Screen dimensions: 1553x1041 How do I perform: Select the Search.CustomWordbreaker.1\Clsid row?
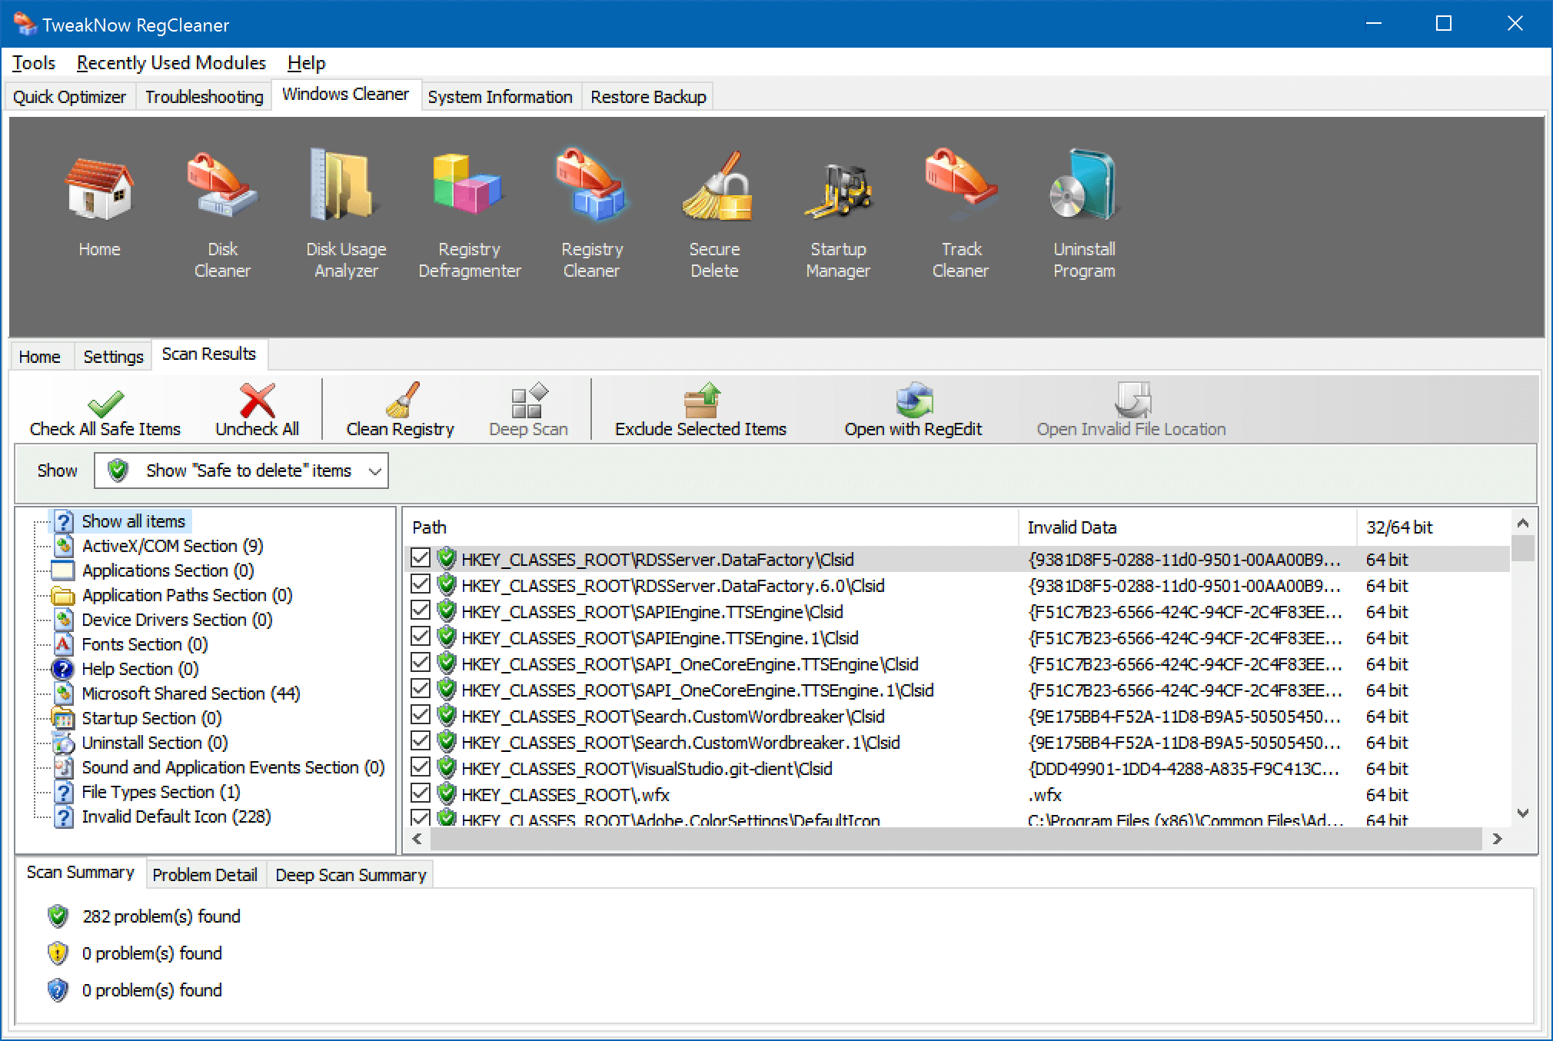pos(956,743)
